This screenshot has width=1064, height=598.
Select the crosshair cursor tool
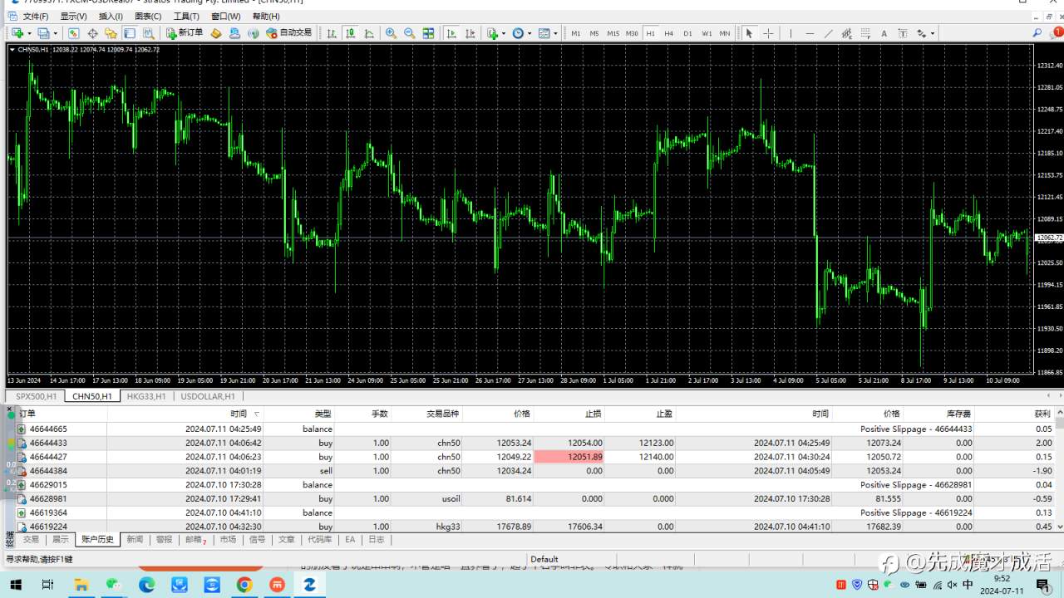pos(768,33)
